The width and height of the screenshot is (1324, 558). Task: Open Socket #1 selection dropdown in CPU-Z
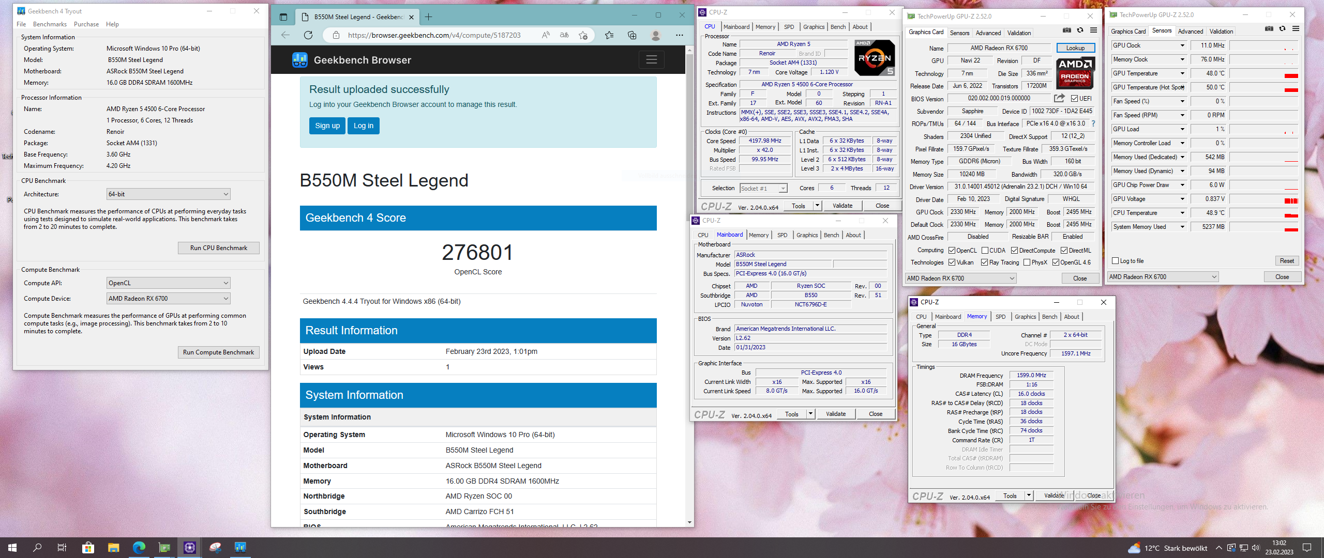763,189
